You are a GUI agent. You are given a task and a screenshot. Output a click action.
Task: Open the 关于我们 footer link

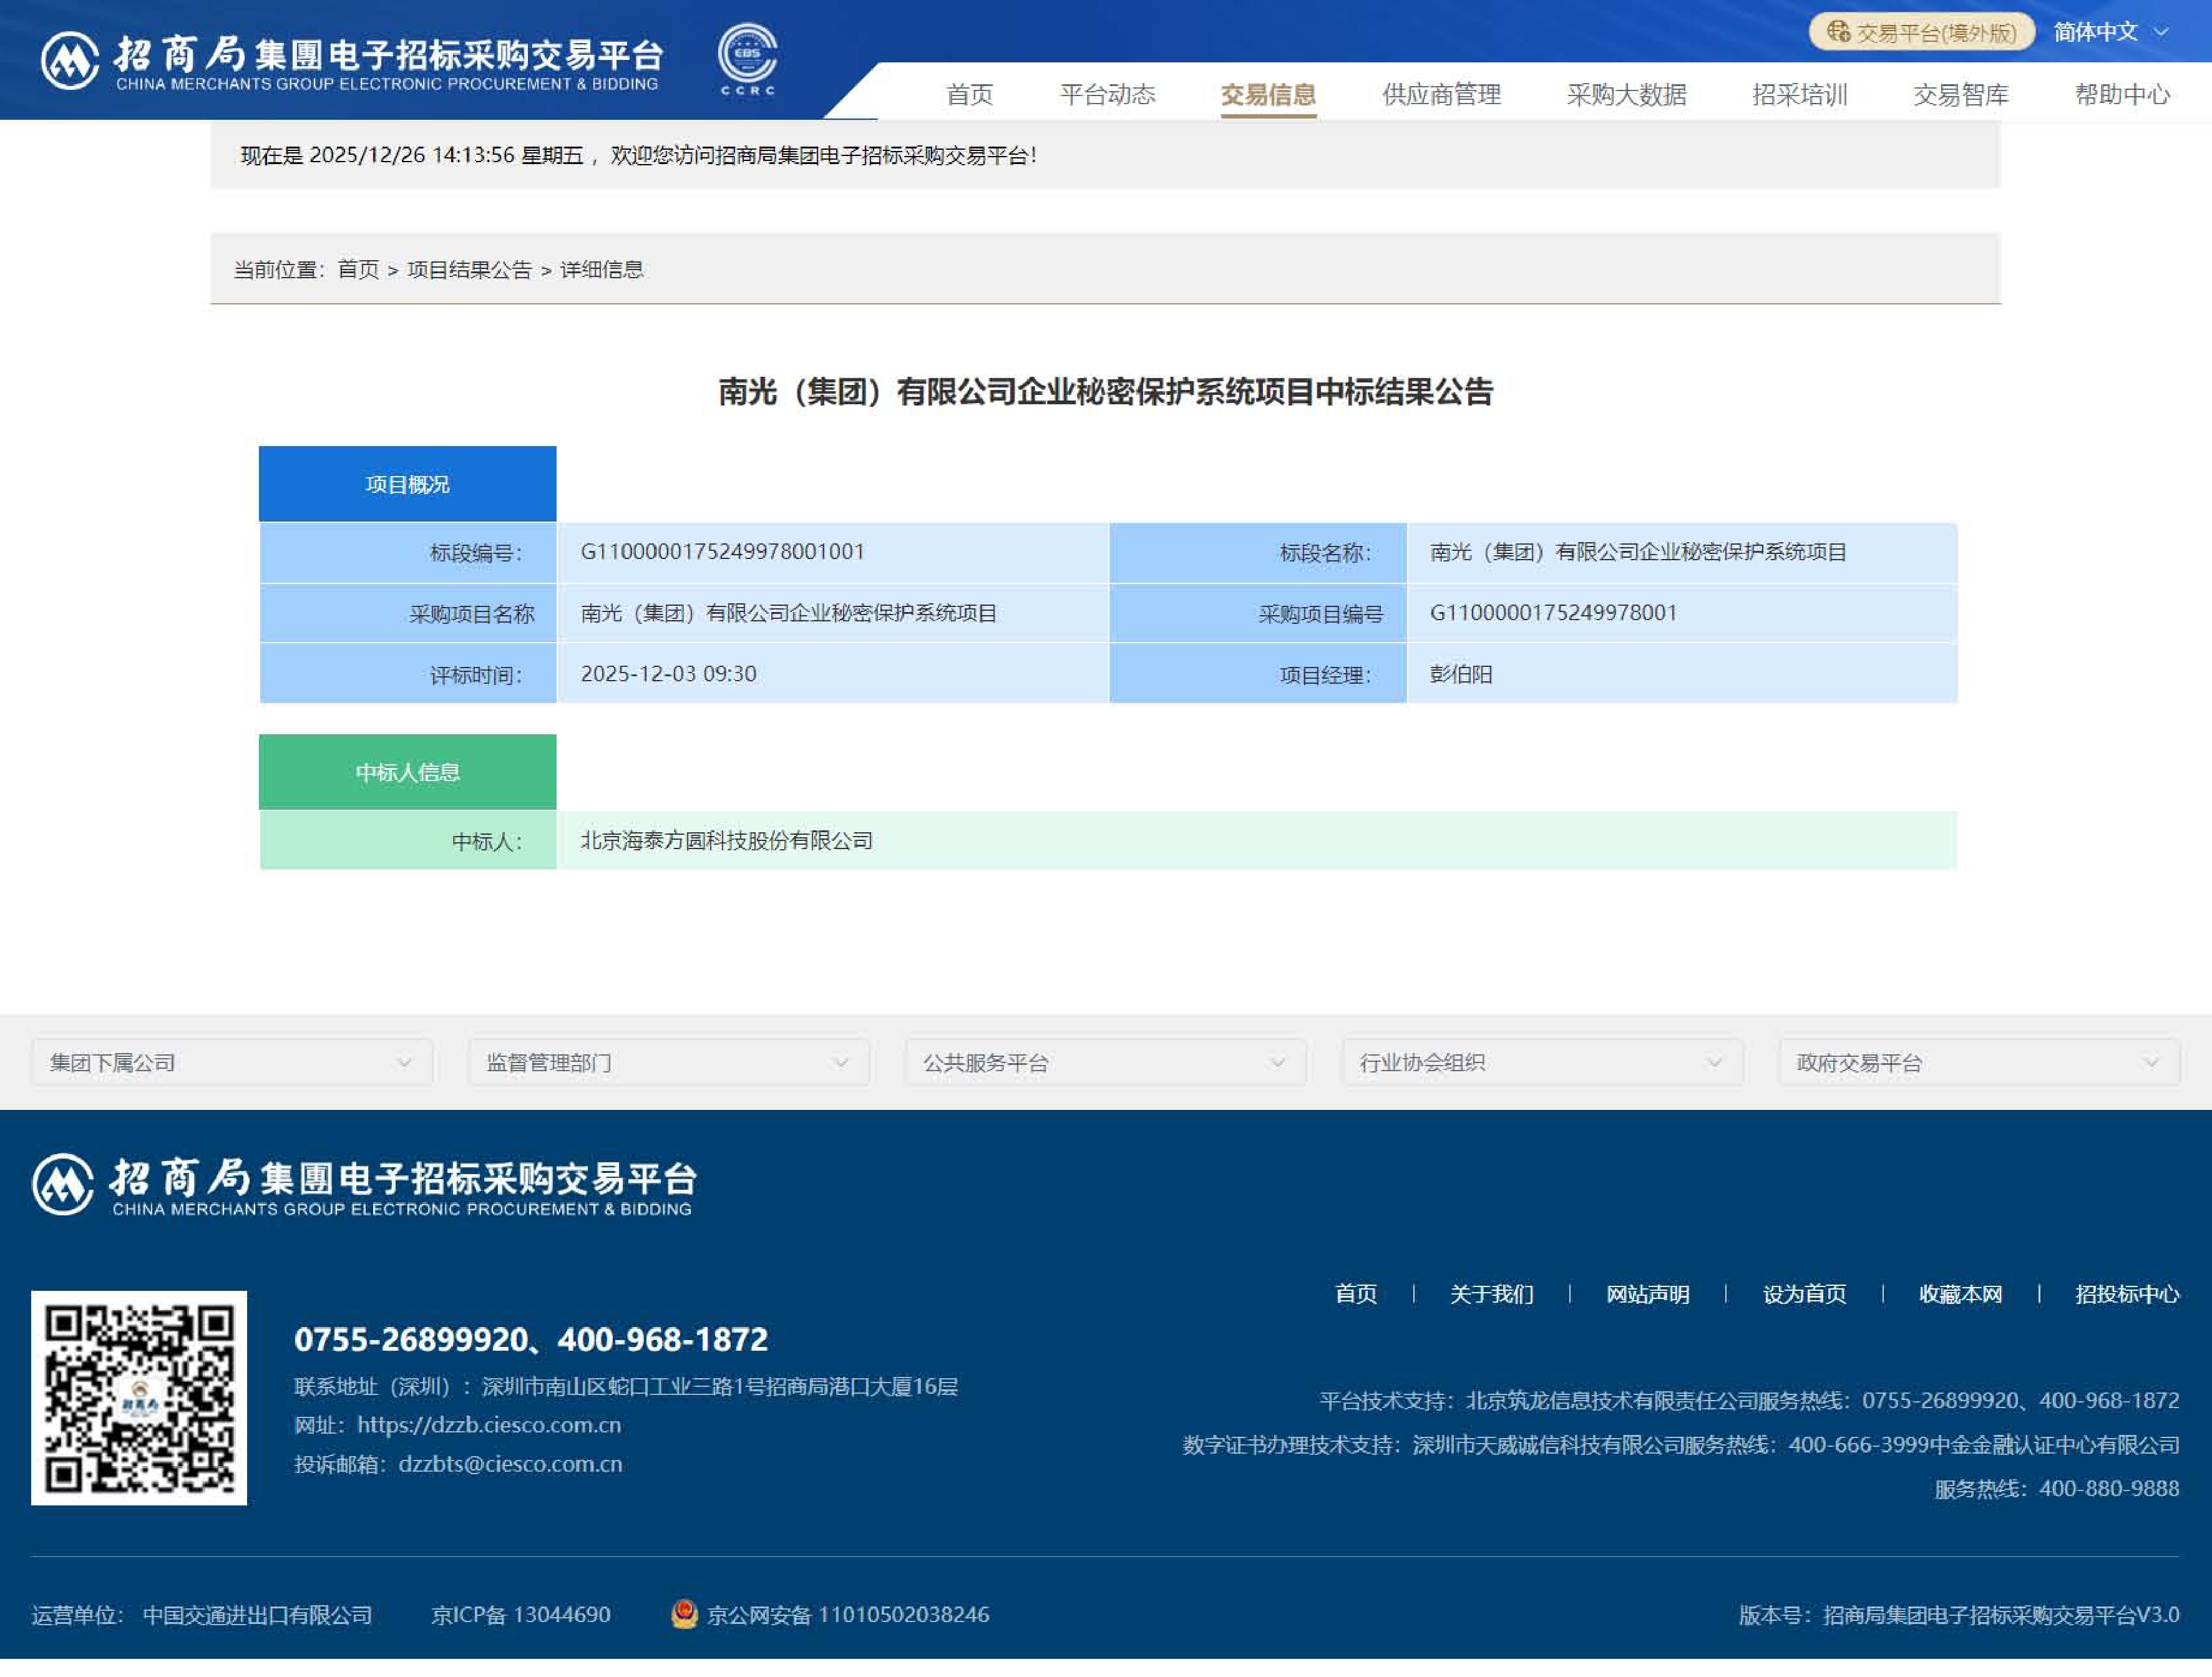pos(1491,1294)
